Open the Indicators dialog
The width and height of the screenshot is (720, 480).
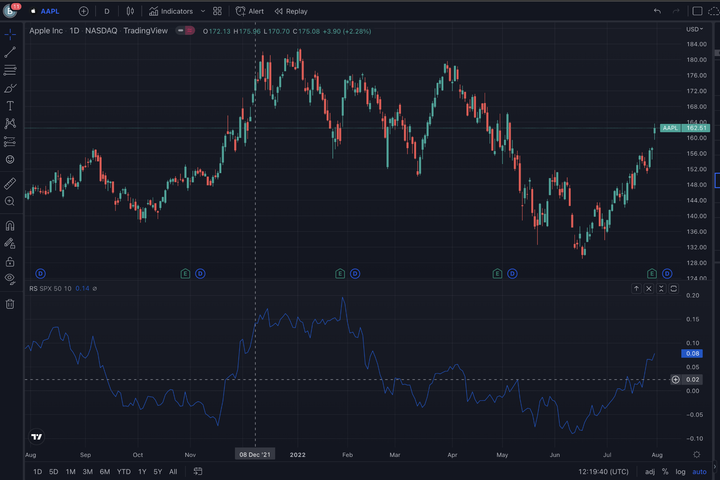pyautogui.click(x=171, y=11)
